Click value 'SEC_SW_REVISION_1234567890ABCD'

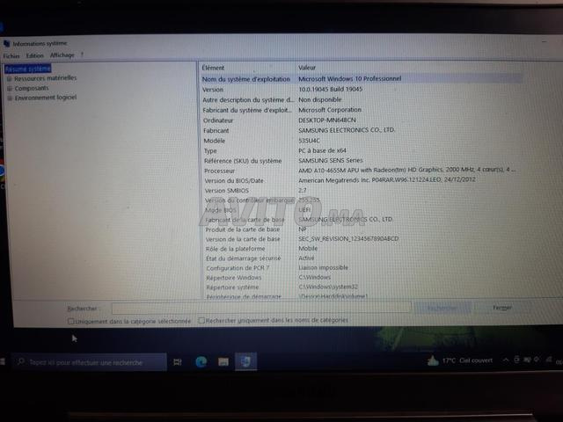tap(348, 238)
